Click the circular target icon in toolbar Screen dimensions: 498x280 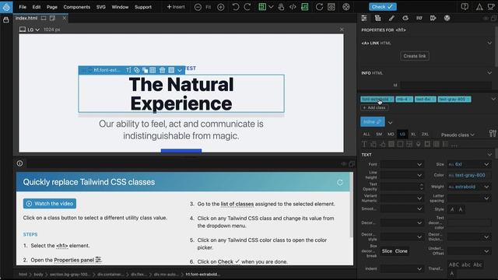tap(346, 7)
